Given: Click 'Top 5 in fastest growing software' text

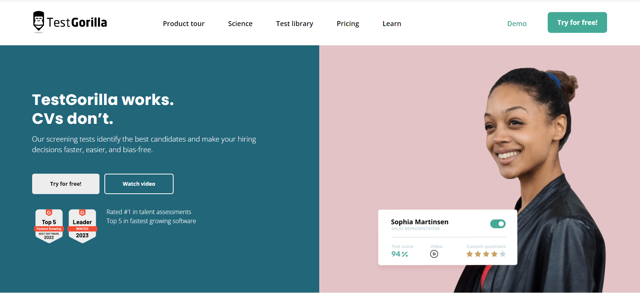Looking at the screenshot, I should 151,221.
